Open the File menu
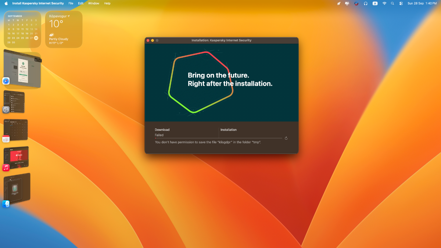 (x=71, y=3)
